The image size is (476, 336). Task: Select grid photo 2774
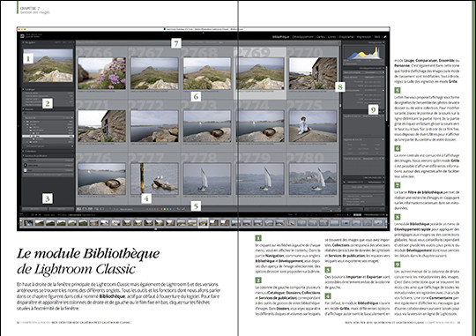pyautogui.click(x=260, y=126)
